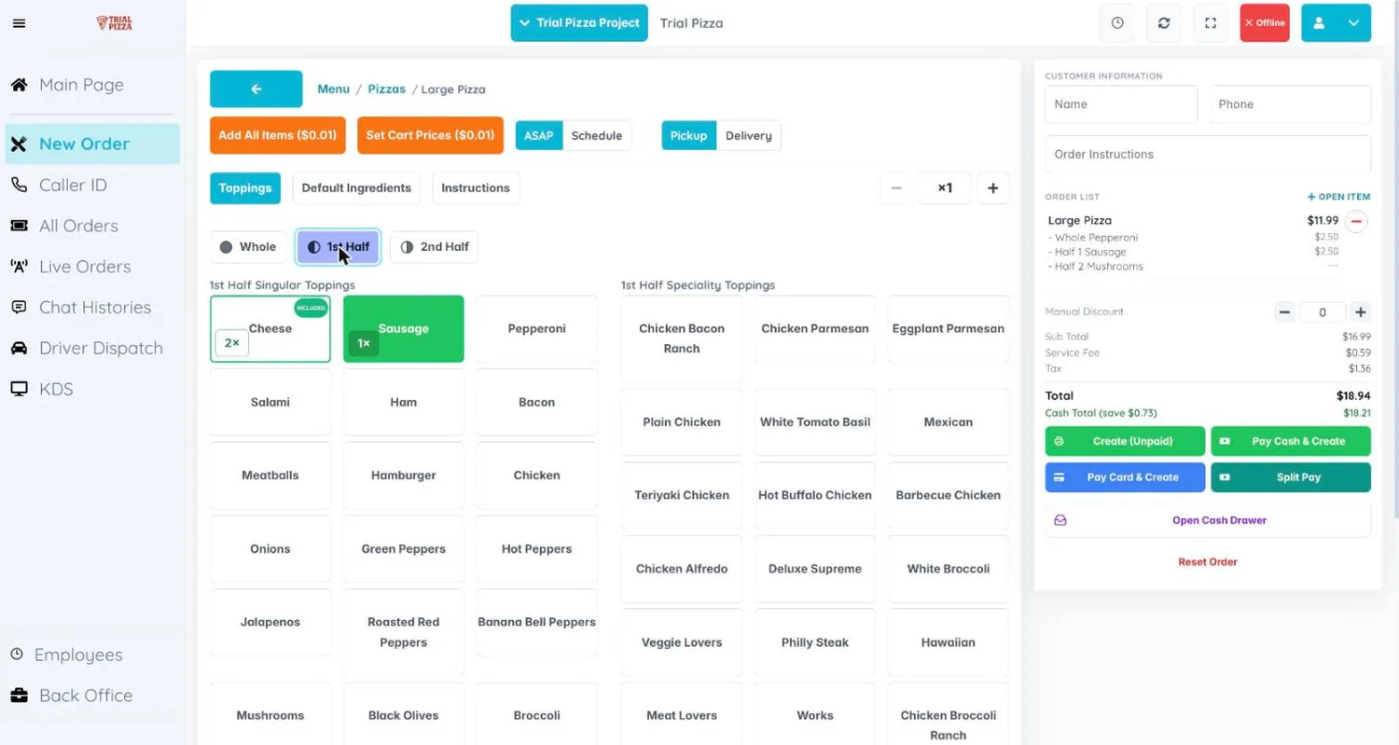Add Bacon topping
1399x745 pixels.
click(536, 402)
